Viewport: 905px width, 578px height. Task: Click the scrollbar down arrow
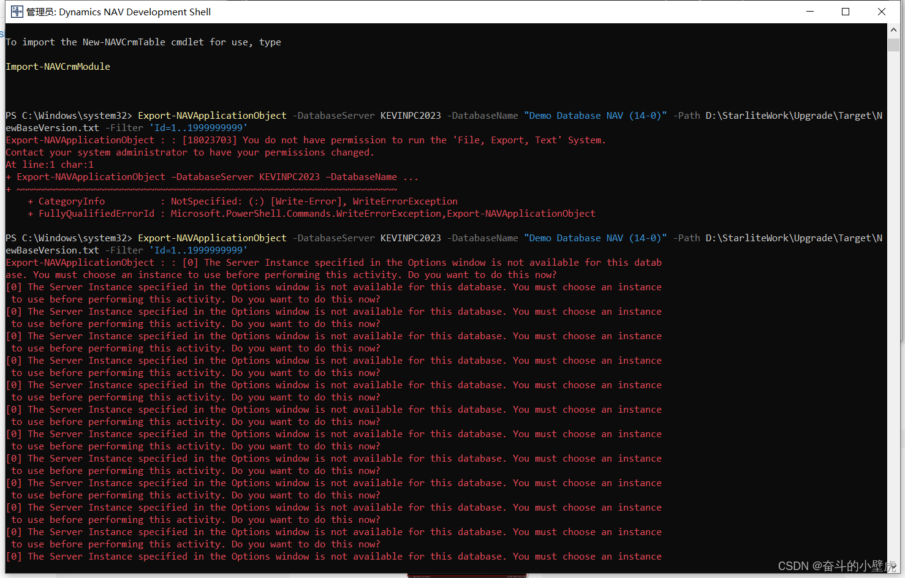coord(893,568)
